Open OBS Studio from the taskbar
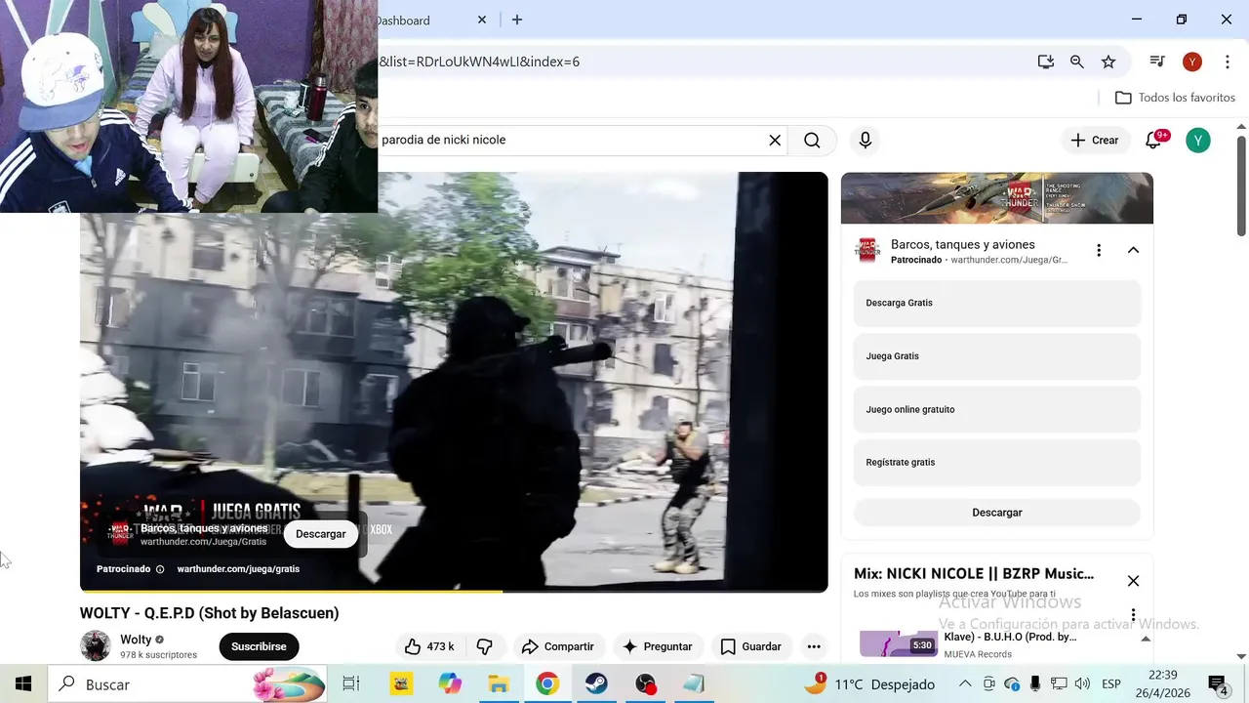This screenshot has width=1249, height=703. pos(645,684)
